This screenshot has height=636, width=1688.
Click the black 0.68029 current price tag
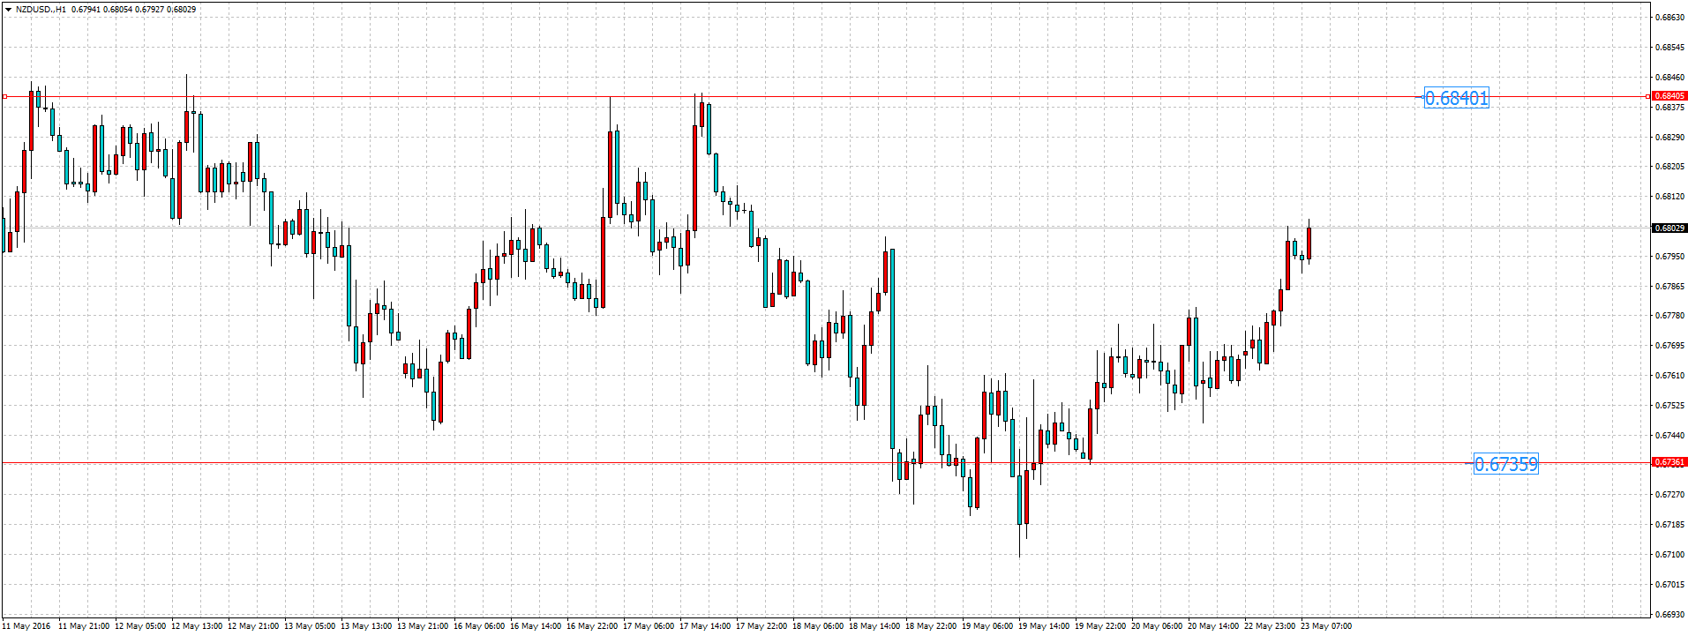(1669, 228)
